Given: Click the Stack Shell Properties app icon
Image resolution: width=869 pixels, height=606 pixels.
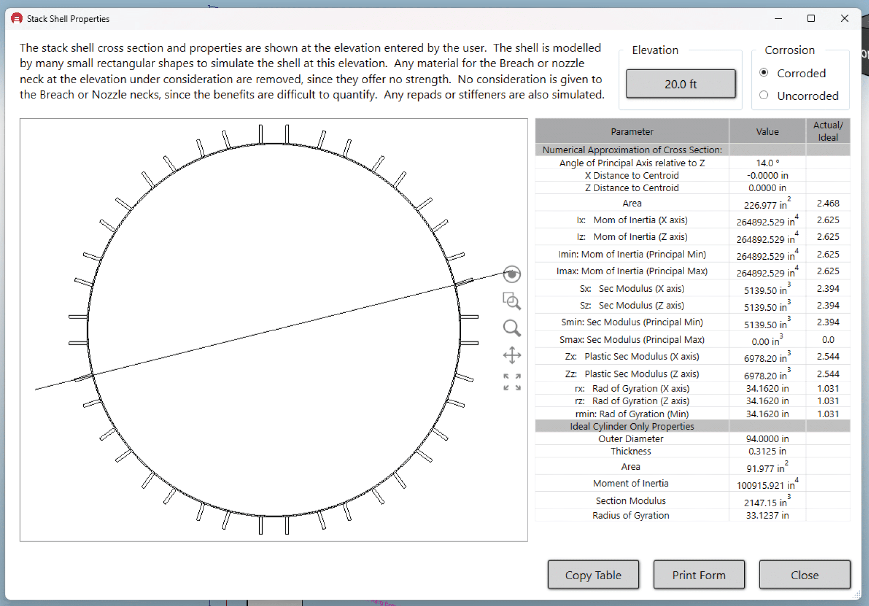Looking at the screenshot, I should 17,18.
